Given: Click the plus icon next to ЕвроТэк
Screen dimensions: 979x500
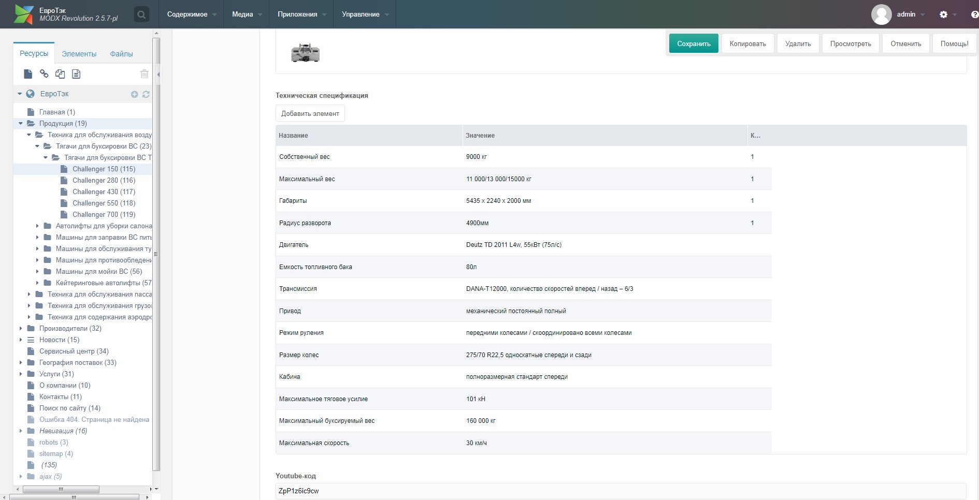Looking at the screenshot, I should coord(134,94).
